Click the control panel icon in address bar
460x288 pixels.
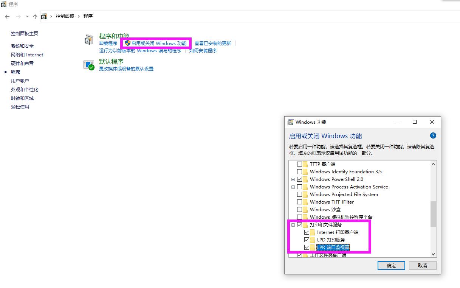coord(44,16)
